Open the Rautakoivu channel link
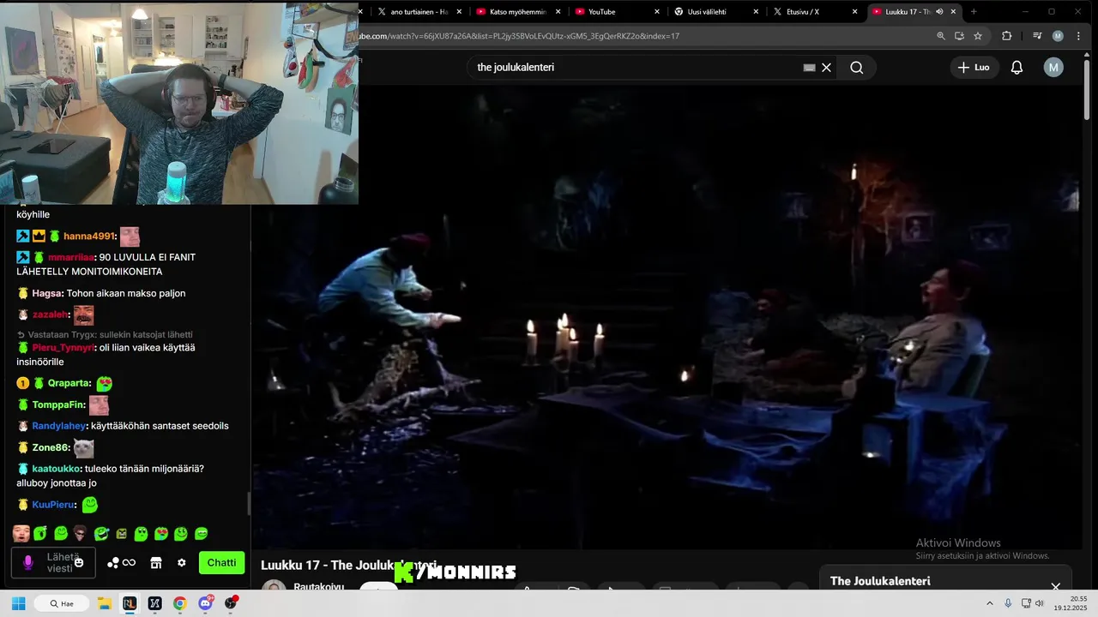Viewport: 1098px width, 617px height. point(318,587)
